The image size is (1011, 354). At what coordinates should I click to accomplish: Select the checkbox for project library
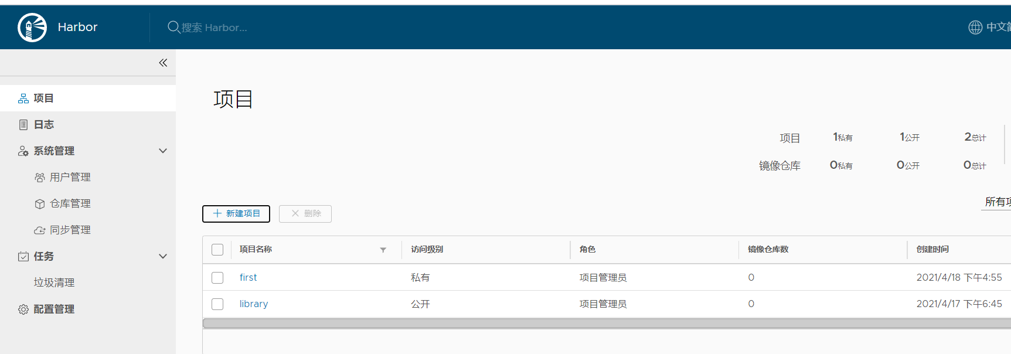[217, 304]
